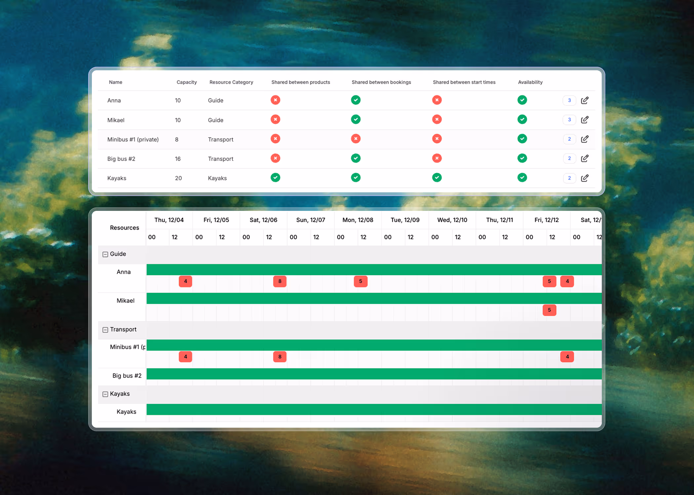Image resolution: width=694 pixels, height=495 pixels.
Task: Open the count badge '3' on Anna's row
Action: [569, 100]
